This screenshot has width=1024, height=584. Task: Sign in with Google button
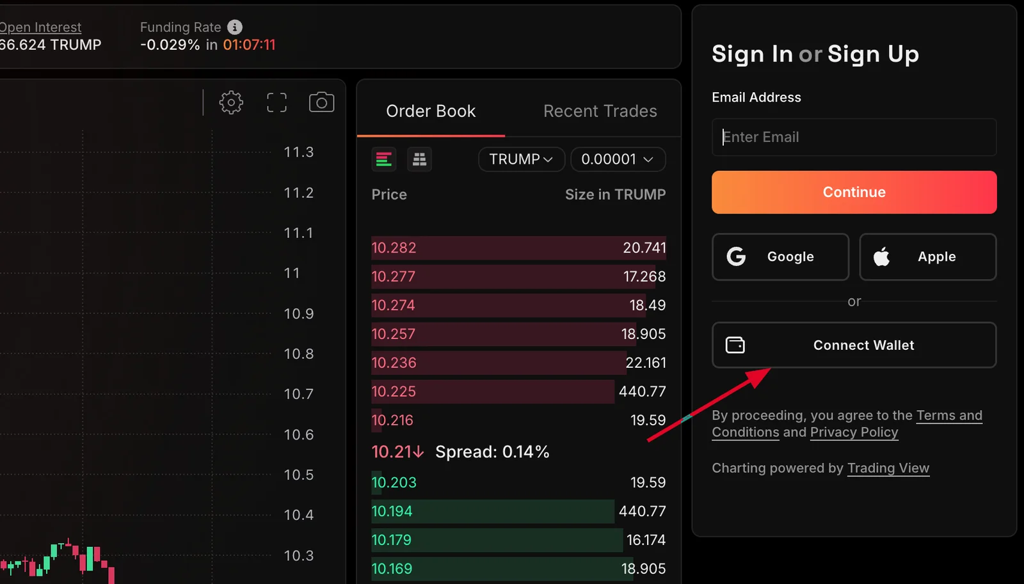(780, 256)
